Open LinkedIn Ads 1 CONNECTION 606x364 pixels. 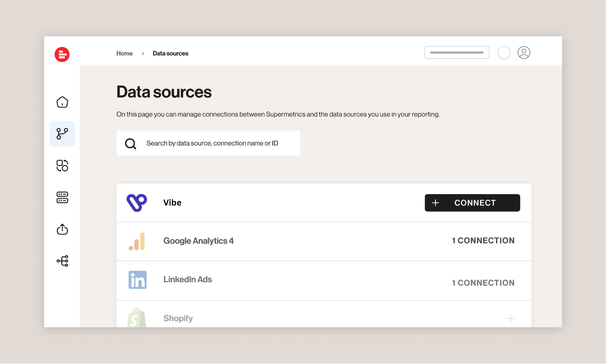(483, 283)
